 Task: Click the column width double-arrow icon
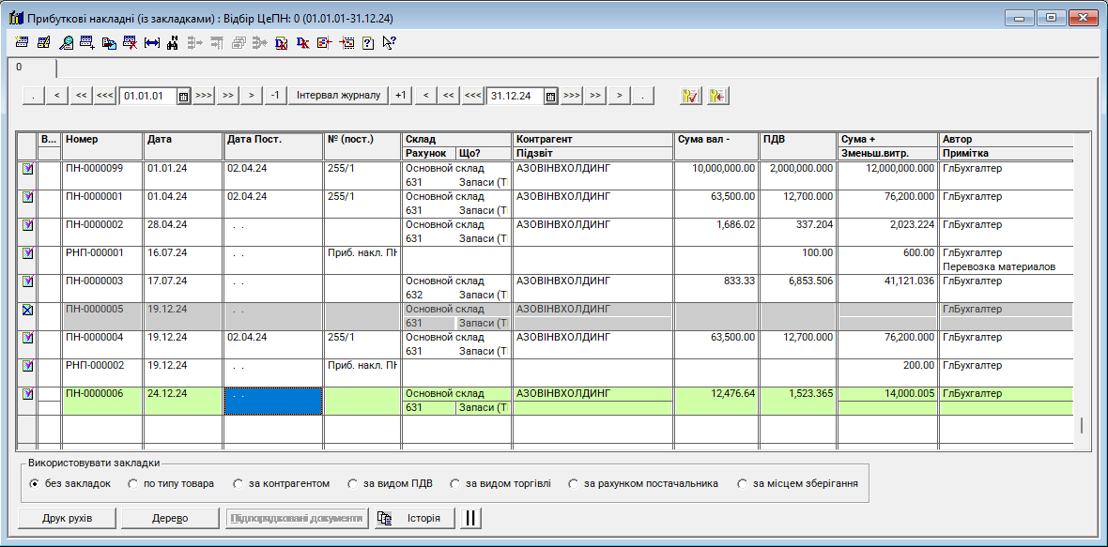pos(151,42)
